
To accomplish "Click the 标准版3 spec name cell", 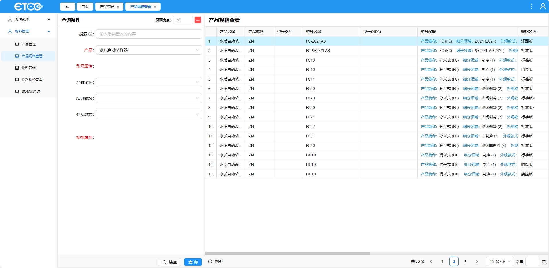I will 533,108.
